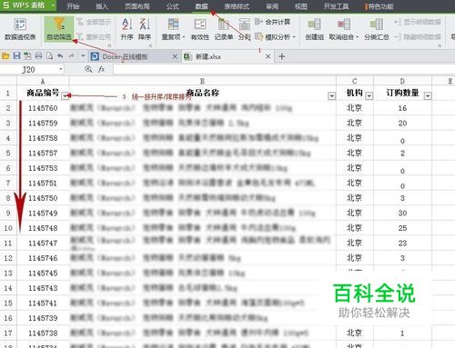The image size is (455, 348).
Task: Switch to the 特色功能 ribbon tab
Action: pyautogui.click(x=379, y=6)
